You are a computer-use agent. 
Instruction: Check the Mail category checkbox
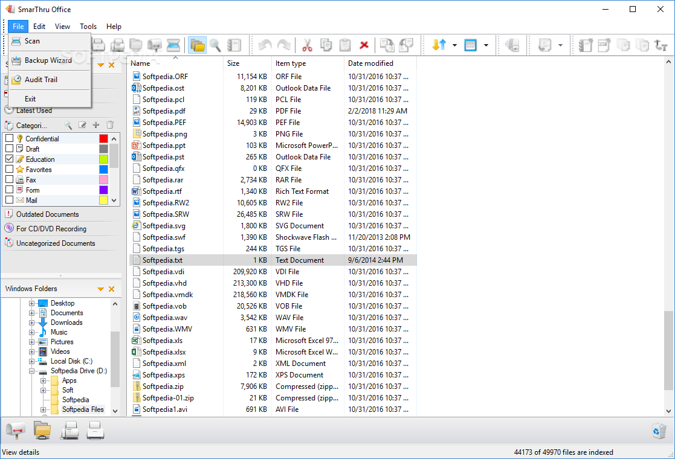(9, 199)
